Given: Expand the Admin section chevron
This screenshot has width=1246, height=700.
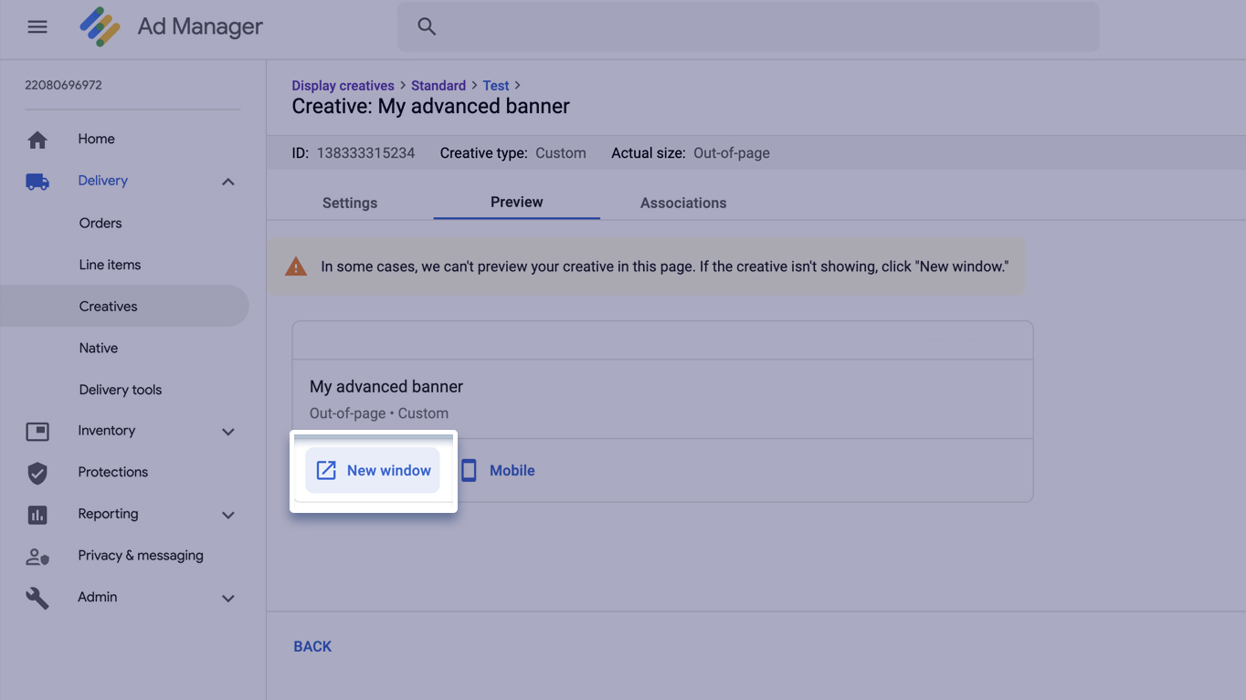Looking at the screenshot, I should point(228,599).
